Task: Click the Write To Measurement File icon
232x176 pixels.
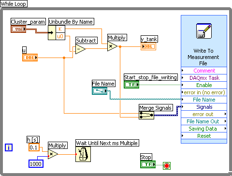Action: tap(204, 31)
